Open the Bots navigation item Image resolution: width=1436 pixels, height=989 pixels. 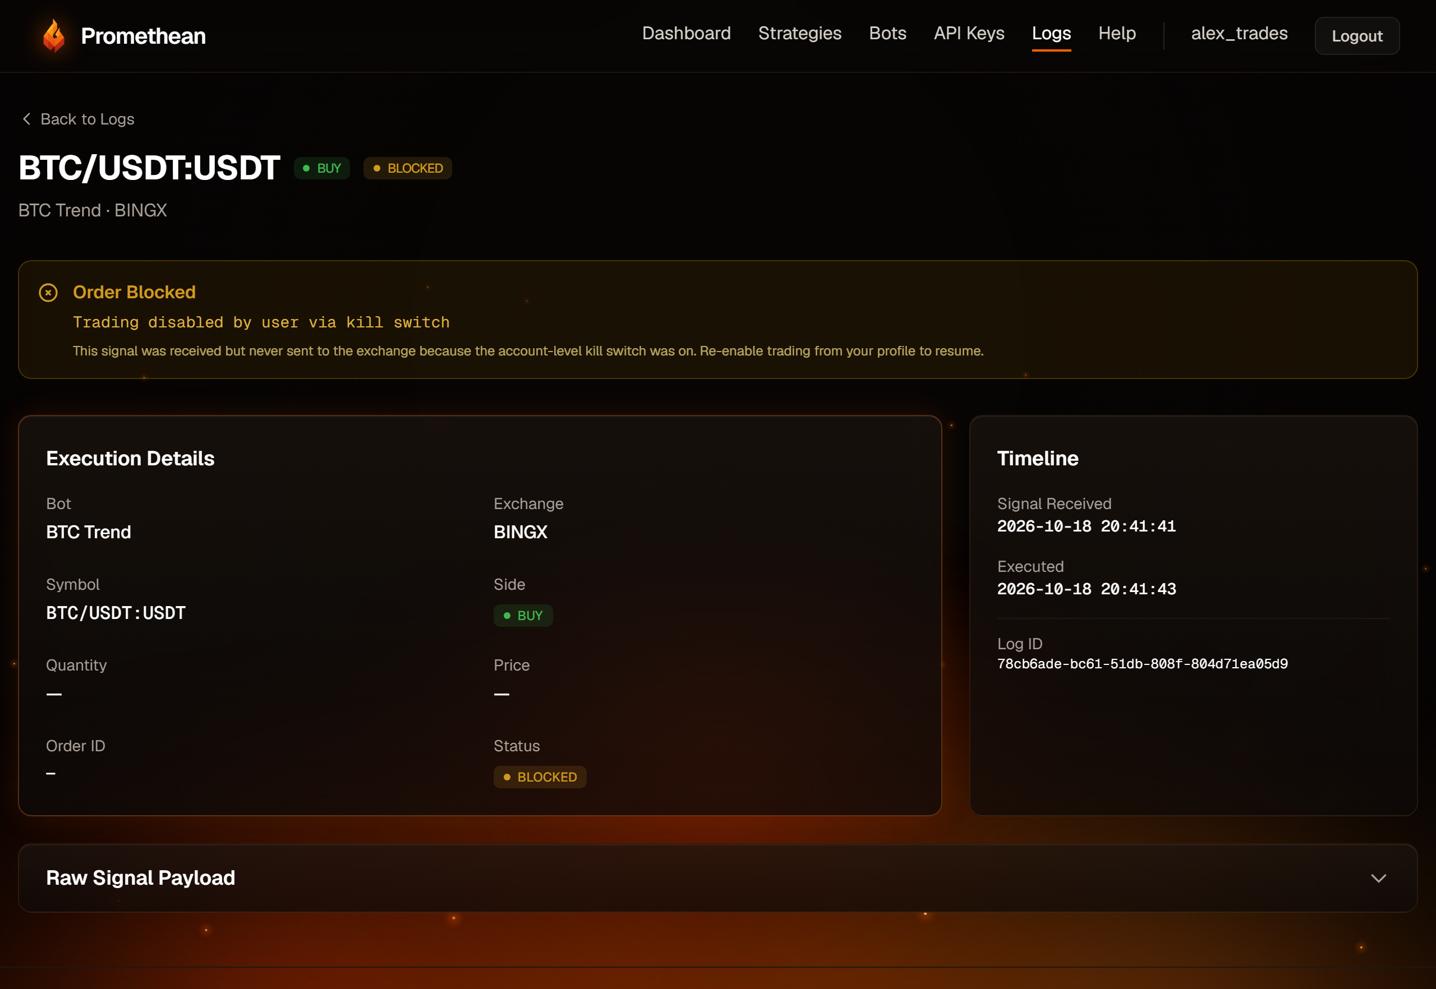(887, 34)
